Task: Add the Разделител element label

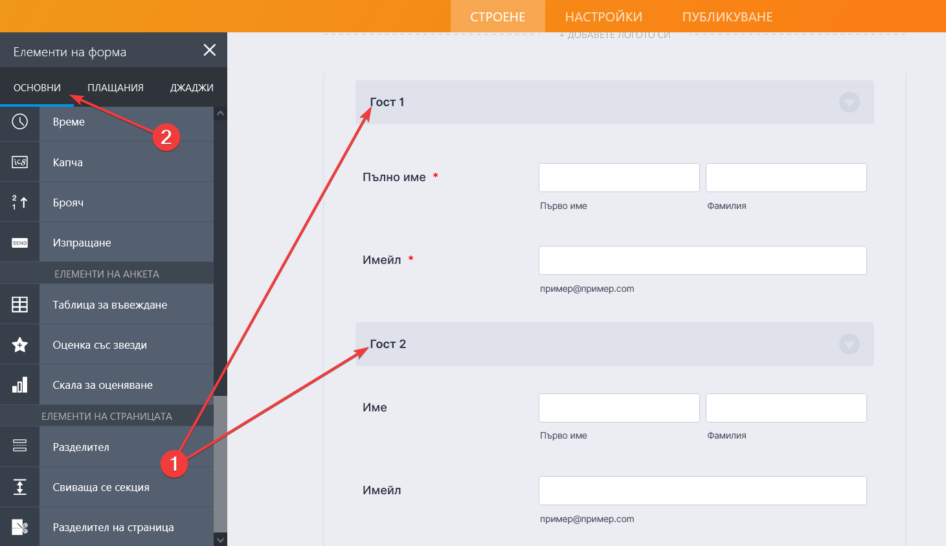Action: click(81, 447)
